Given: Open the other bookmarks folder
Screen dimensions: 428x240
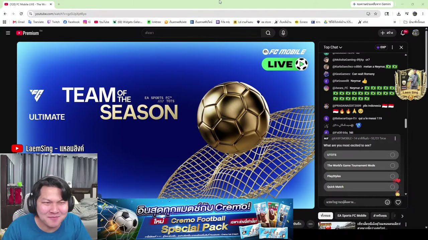Looking at the screenshot, I should coord(414,22).
